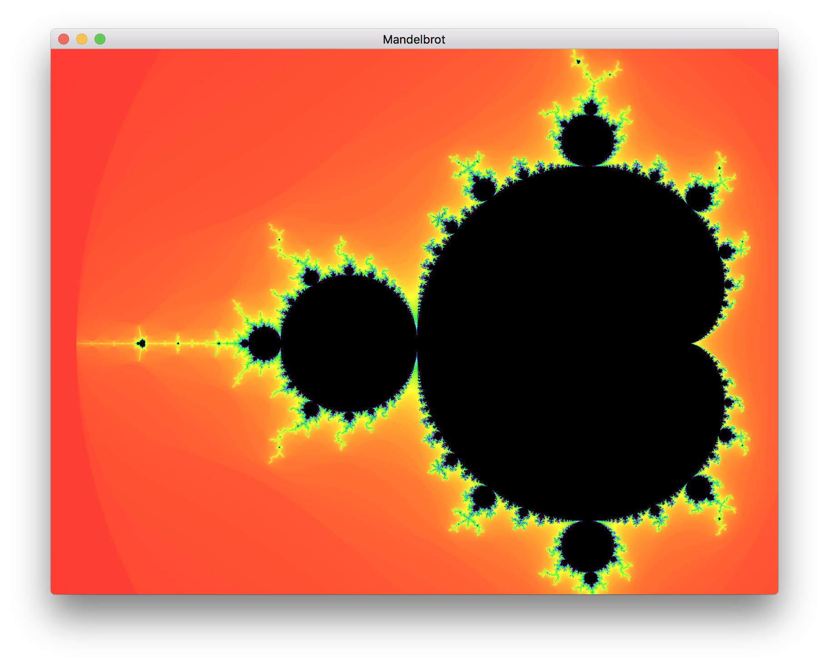Click the Mandelbrot title text
The height and width of the screenshot is (667, 829).
pyautogui.click(x=414, y=40)
